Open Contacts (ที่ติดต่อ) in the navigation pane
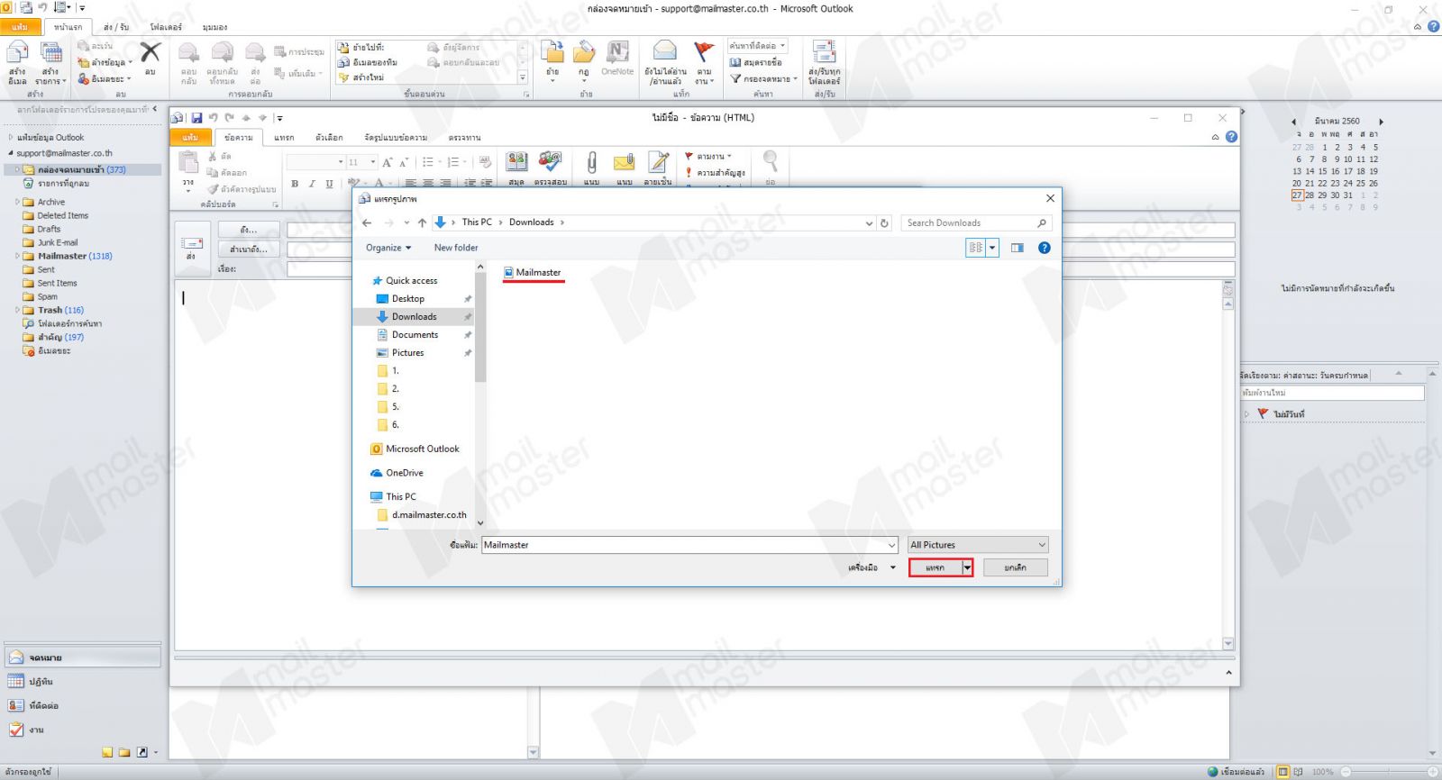Screen dimensions: 1442x780 tap(82, 706)
